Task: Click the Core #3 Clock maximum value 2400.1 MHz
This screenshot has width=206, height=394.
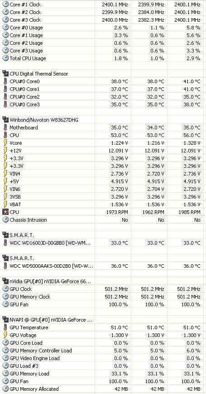Action: click(187, 20)
